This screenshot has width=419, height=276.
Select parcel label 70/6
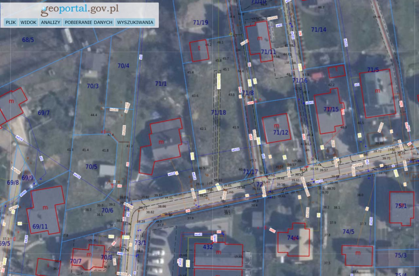click(107, 210)
